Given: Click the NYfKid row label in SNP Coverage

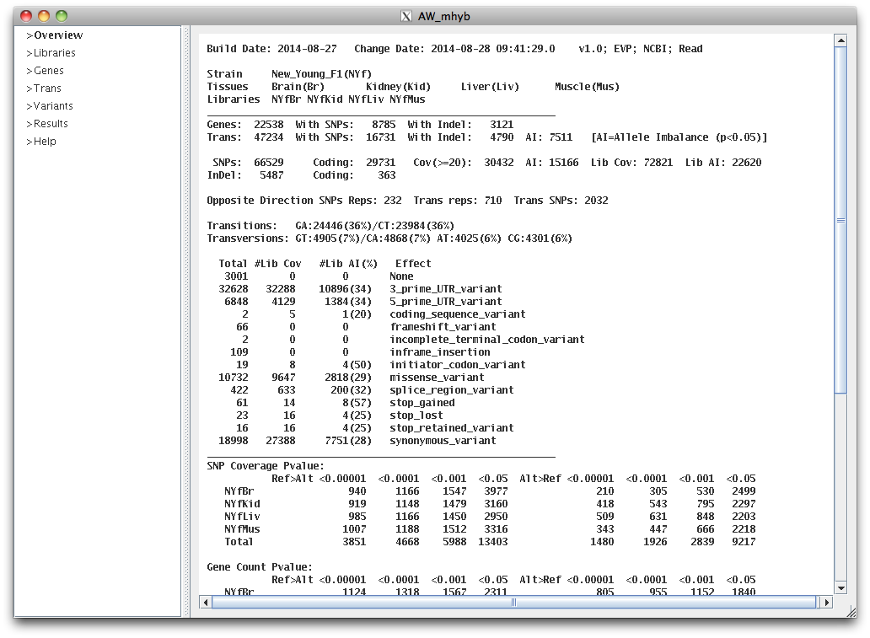Looking at the screenshot, I should pos(242,504).
